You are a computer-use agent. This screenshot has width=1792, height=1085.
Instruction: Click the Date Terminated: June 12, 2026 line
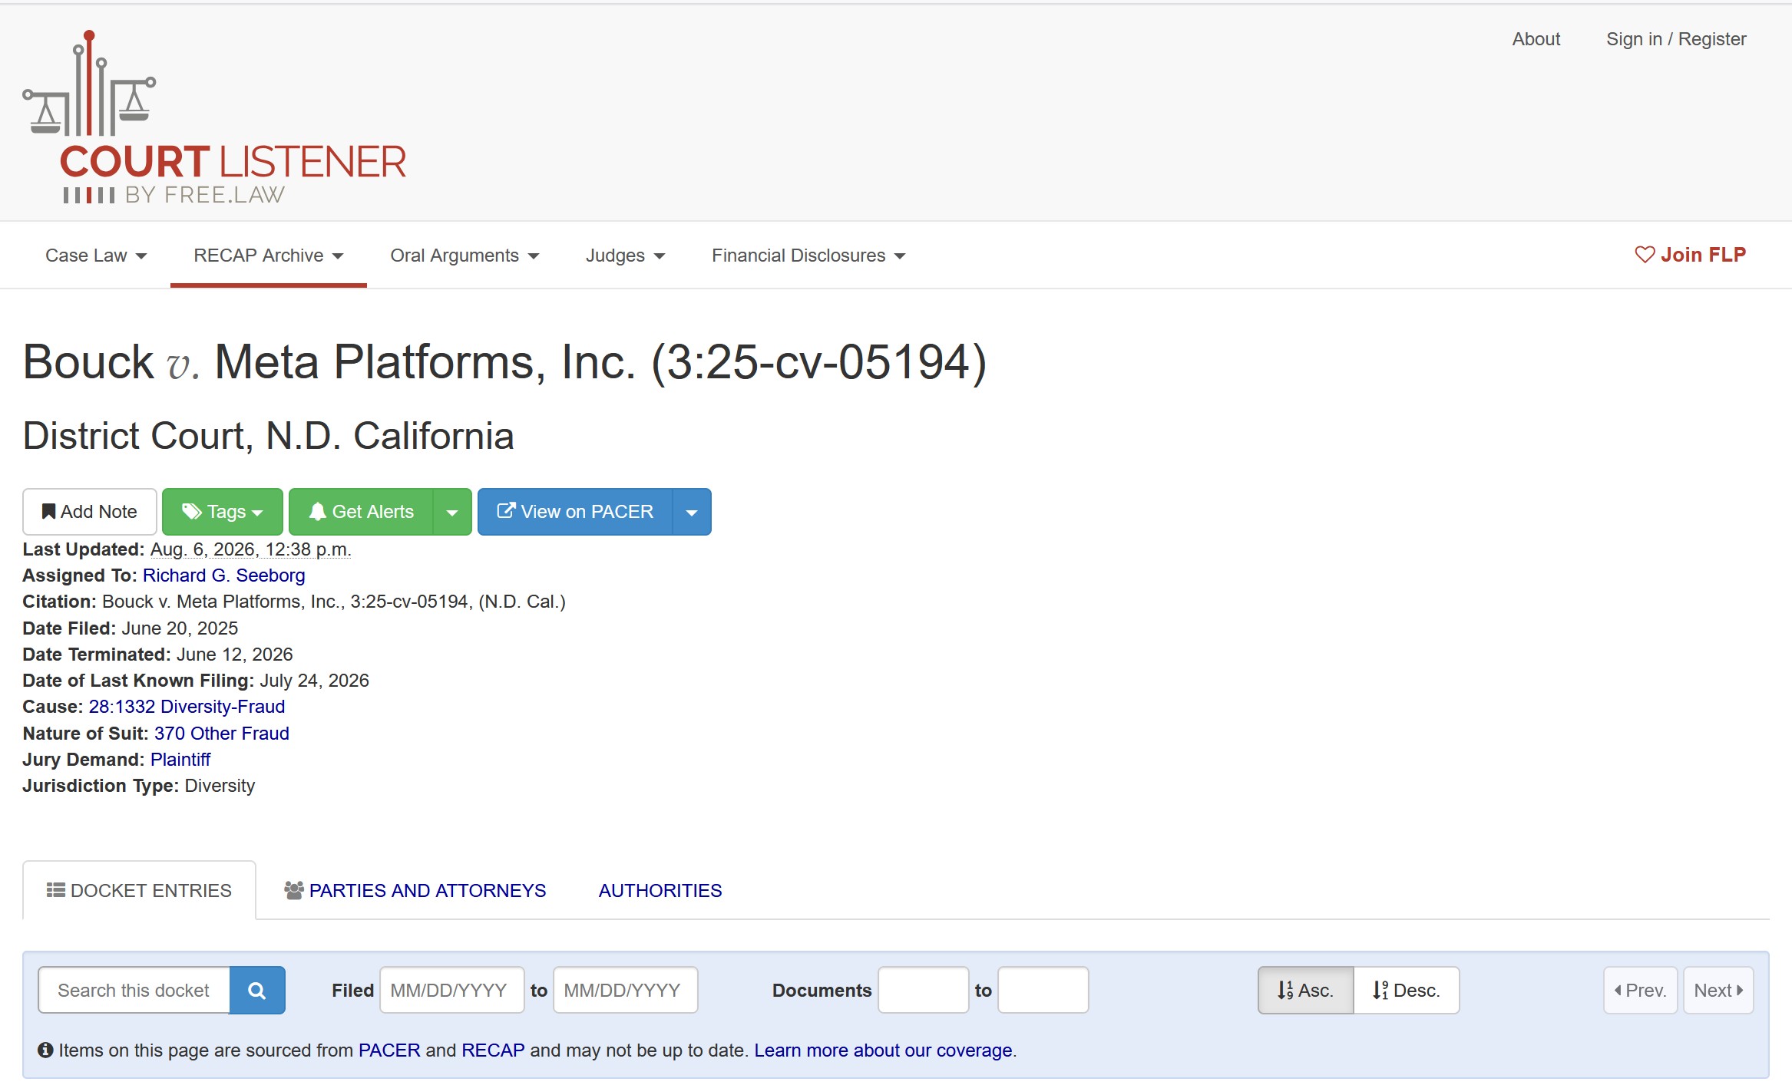coord(157,655)
